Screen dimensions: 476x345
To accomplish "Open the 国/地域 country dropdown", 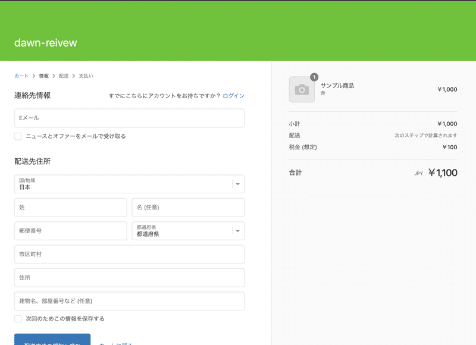I will [129, 184].
